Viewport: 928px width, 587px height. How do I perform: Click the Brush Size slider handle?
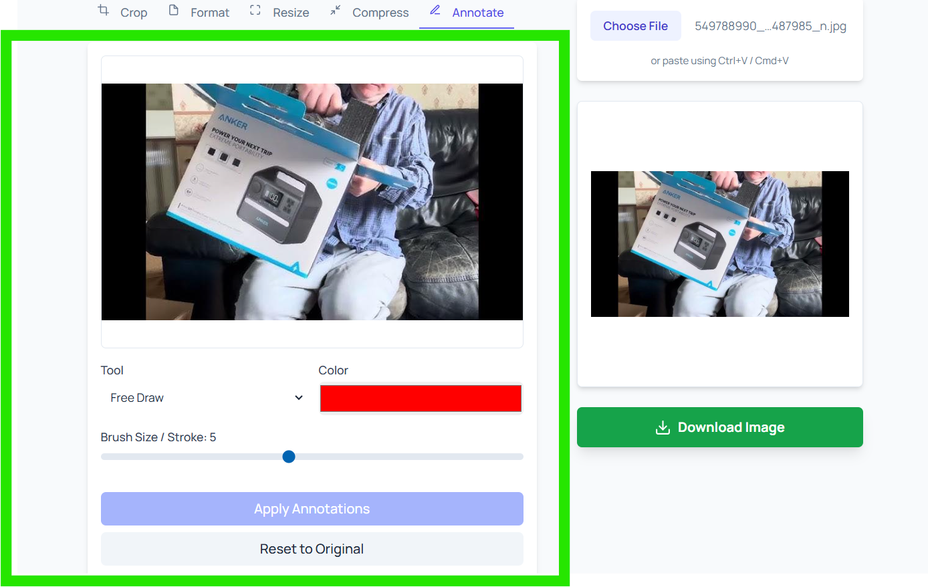click(x=288, y=456)
